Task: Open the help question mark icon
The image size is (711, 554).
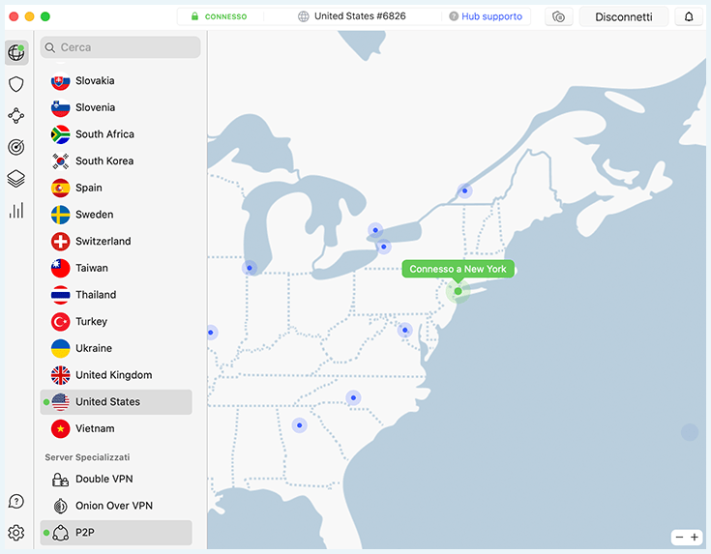Action: pos(16,502)
